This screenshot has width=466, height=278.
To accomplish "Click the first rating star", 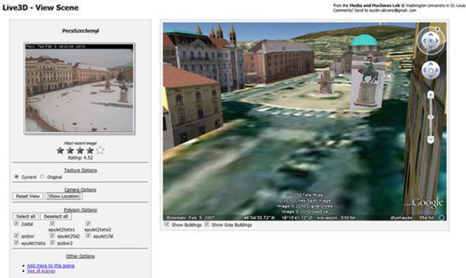I will (x=60, y=150).
